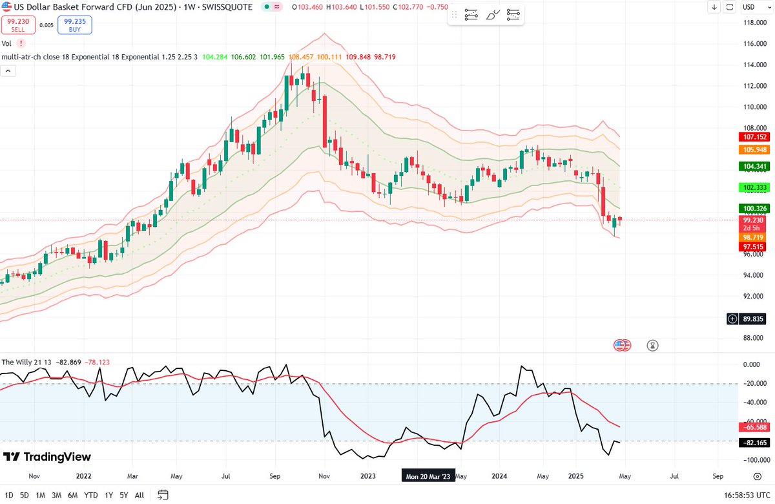Click the plus icon beside 89.835
Image resolution: width=775 pixels, height=504 pixels.
[x=732, y=319]
